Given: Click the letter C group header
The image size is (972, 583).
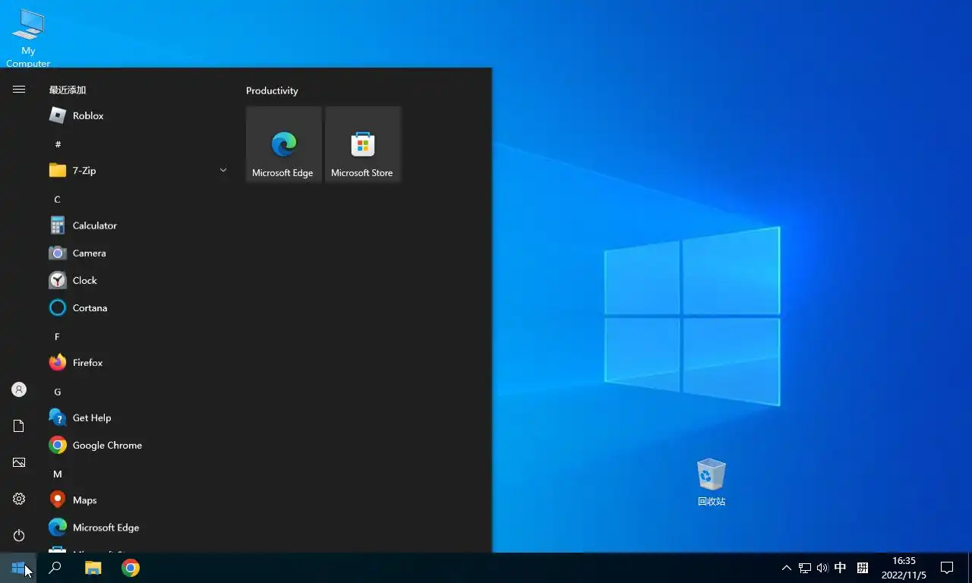Looking at the screenshot, I should tap(57, 200).
